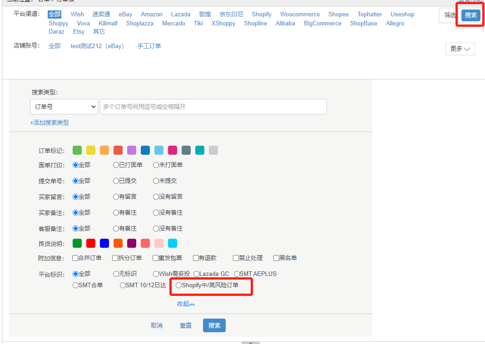Select Allegro platform channel
The height and width of the screenshot is (344, 485).
tap(395, 24)
